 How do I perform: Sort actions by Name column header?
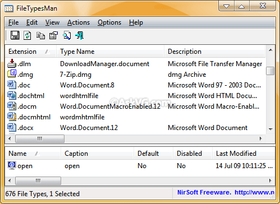pyautogui.click(x=33, y=154)
